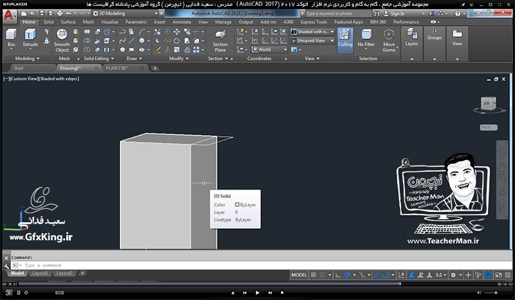
Task: Click the viewport Custom View label
Action: point(24,78)
